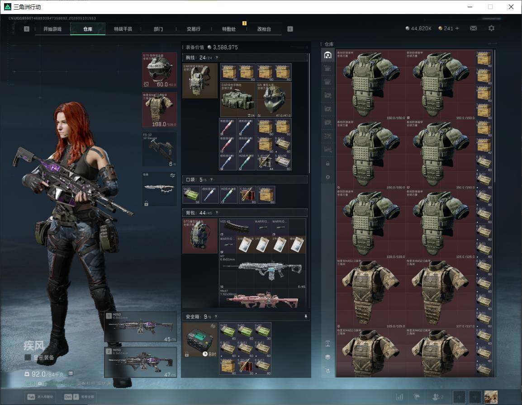Click the first plus squad slot at the bottom

(459, 397)
